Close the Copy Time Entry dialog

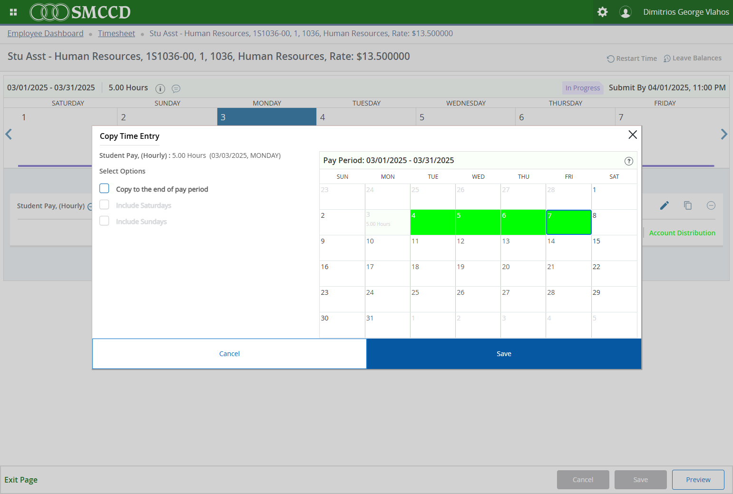(x=633, y=135)
